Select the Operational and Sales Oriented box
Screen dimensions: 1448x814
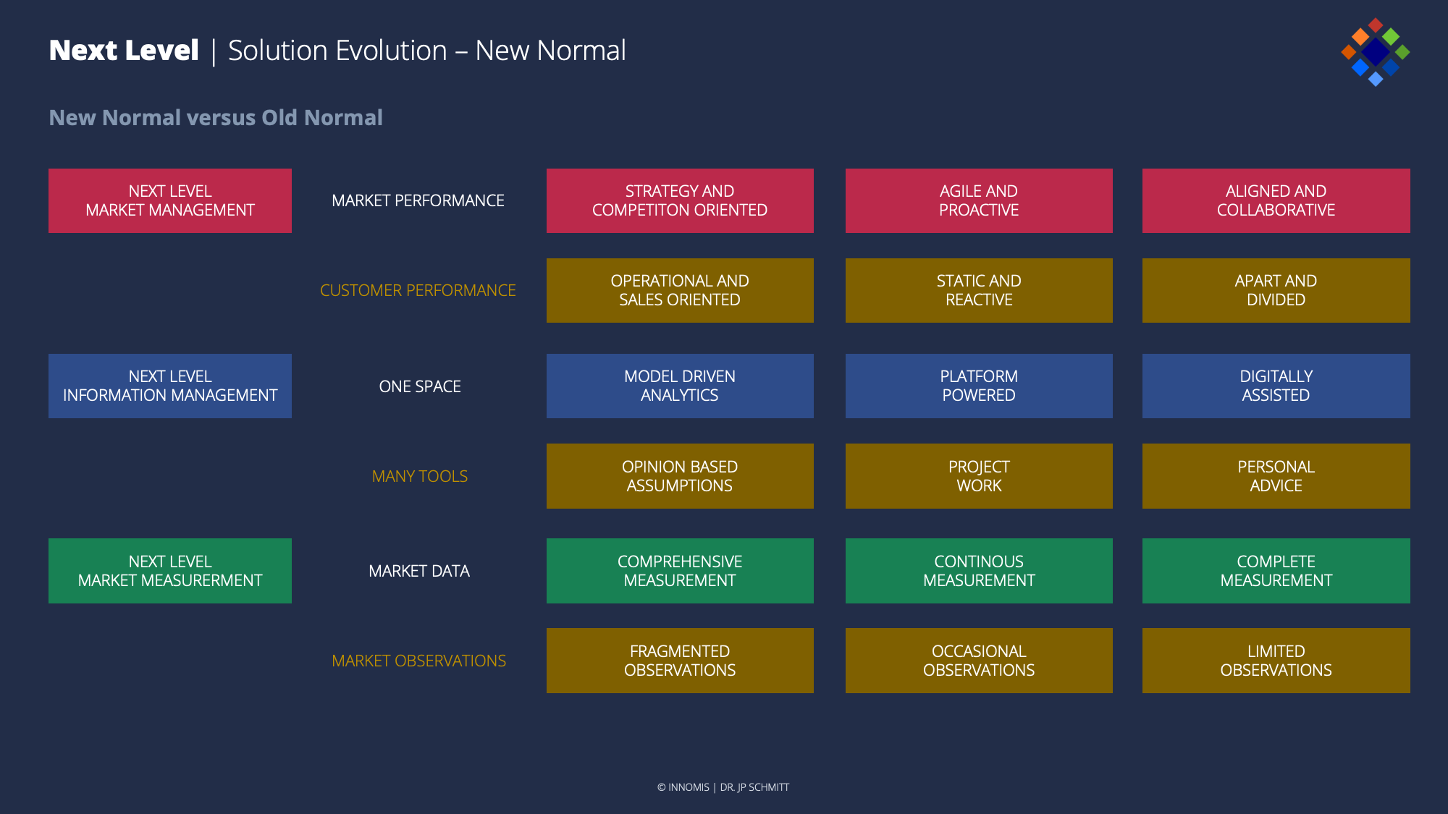(x=680, y=290)
